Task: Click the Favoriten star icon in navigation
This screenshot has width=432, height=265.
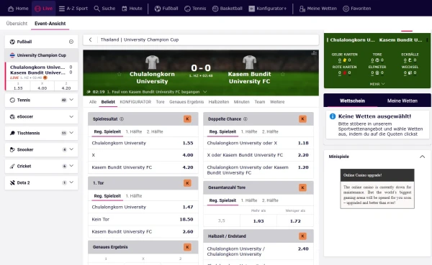Action: pos(346,9)
